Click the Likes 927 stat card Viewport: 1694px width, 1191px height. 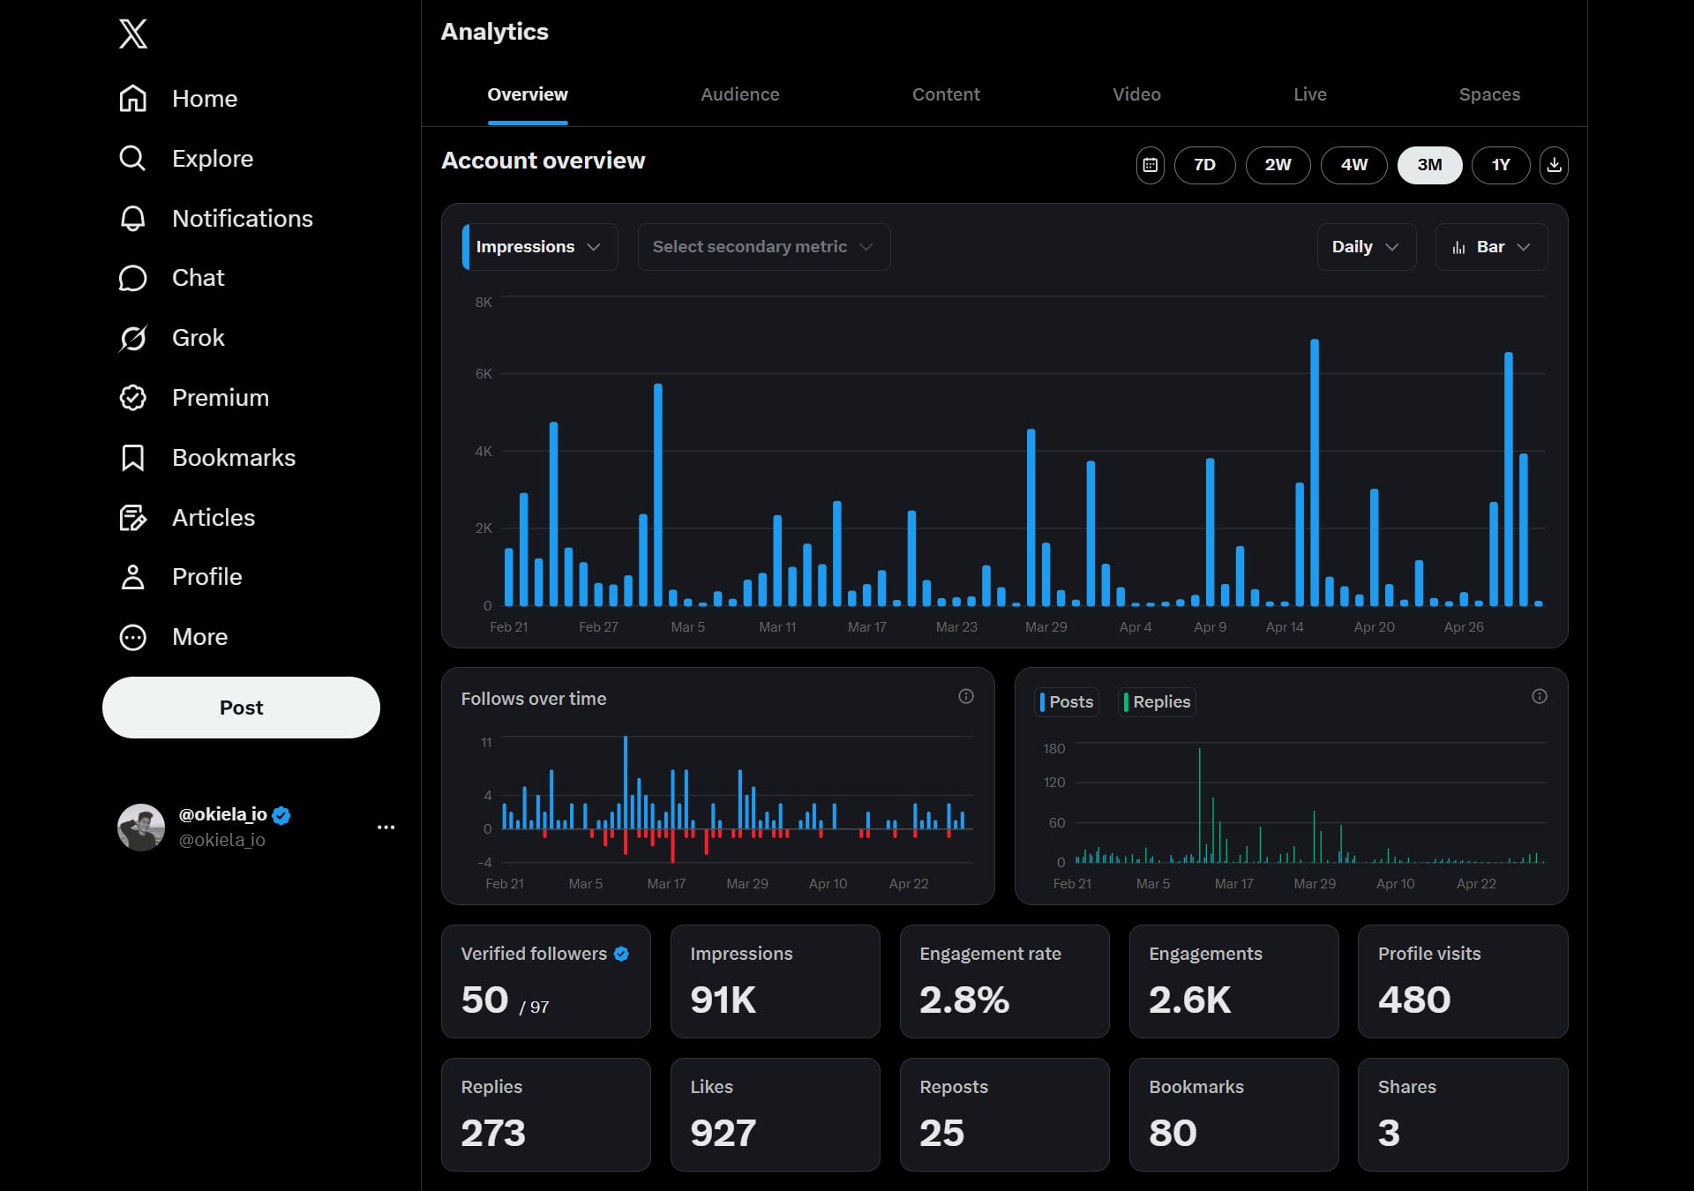[x=776, y=1115]
